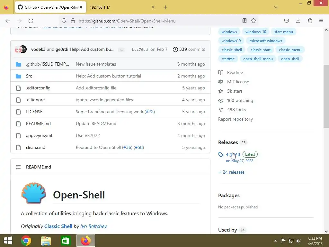Click the site lock icon
The height and width of the screenshot is (247, 329).
coord(73,21)
